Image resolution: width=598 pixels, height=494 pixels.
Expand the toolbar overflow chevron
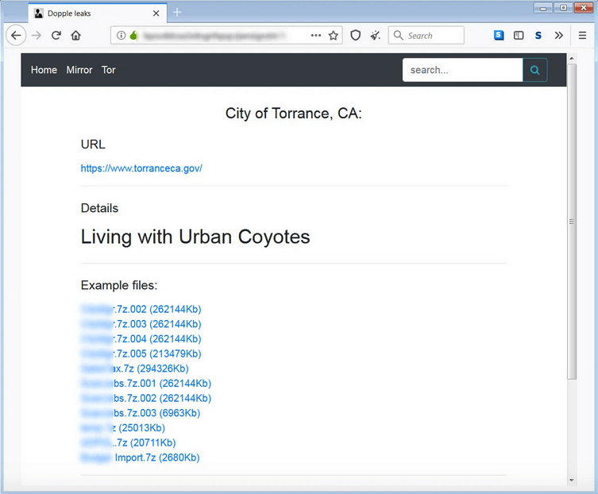point(558,35)
